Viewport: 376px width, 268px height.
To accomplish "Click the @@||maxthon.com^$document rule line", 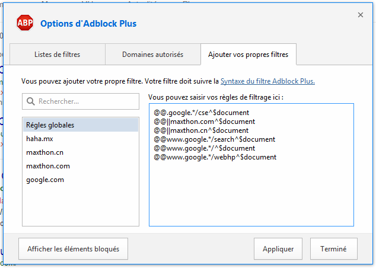I will click(204, 122).
